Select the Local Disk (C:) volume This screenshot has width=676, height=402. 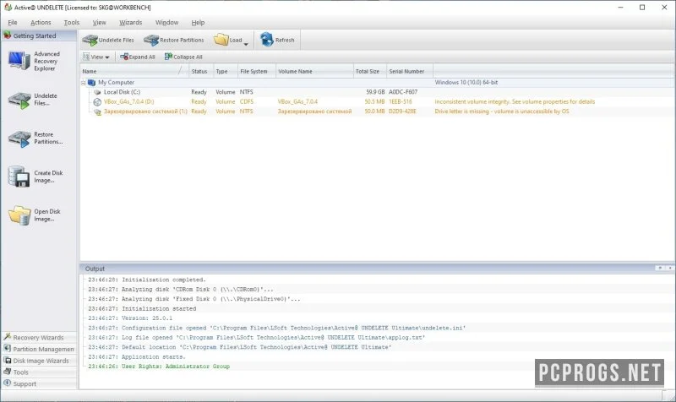click(x=122, y=92)
